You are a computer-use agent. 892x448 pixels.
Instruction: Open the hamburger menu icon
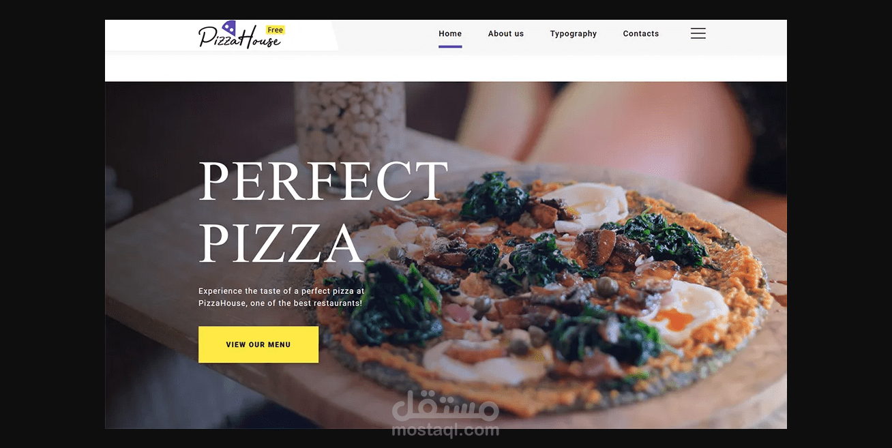[698, 33]
